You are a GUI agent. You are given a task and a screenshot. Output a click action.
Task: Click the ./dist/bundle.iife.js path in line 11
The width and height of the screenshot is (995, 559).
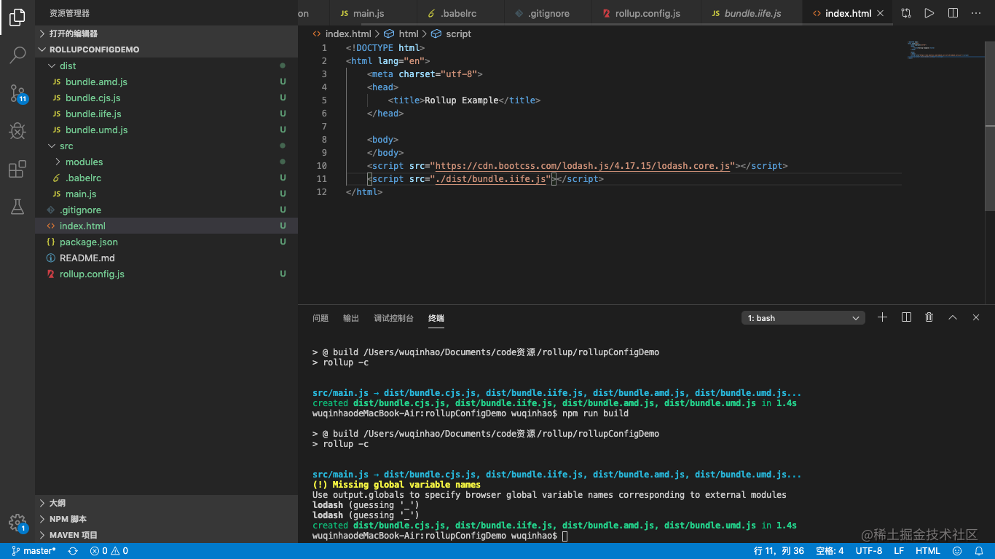click(x=491, y=179)
